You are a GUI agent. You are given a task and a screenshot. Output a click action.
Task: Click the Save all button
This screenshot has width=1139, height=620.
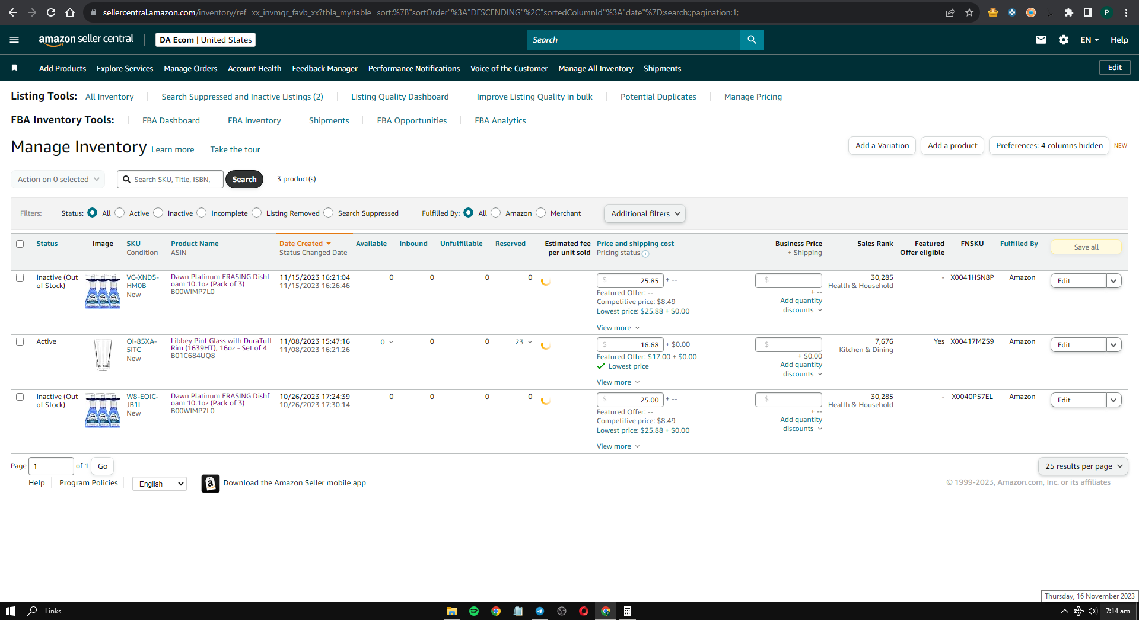[x=1086, y=247]
